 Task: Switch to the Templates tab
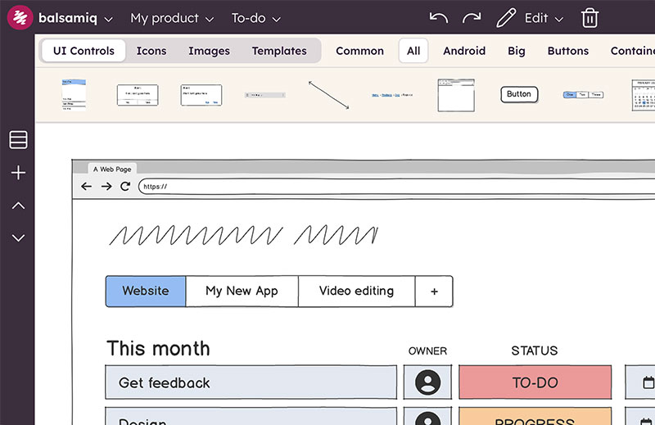pos(279,51)
